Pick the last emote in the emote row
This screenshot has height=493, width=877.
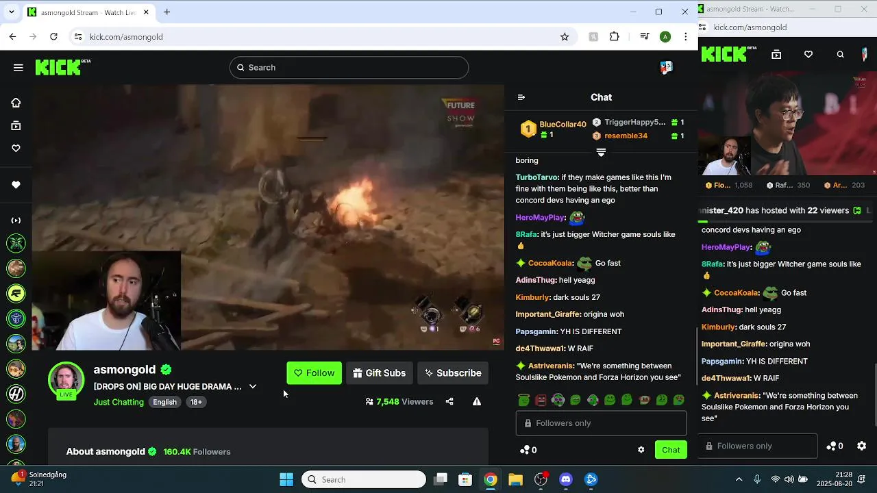pyautogui.click(x=678, y=400)
